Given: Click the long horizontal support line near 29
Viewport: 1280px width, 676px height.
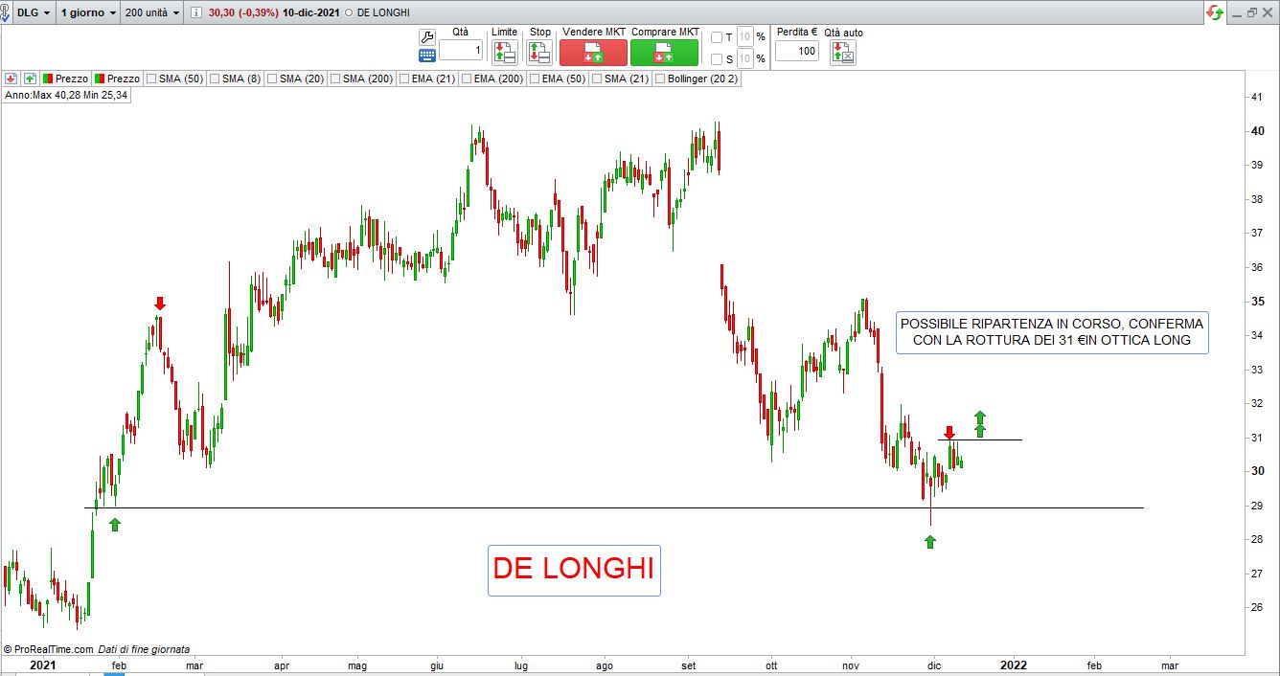Looking at the screenshot, I should point(614,507).
